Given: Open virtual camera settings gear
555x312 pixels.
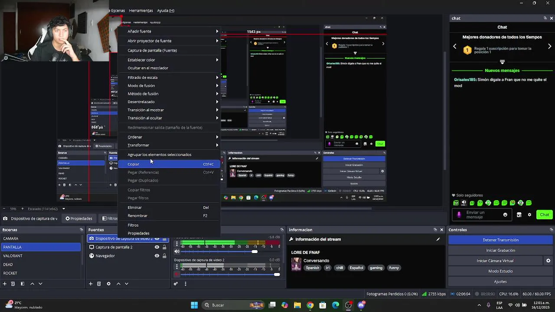Looking at the screenshot, I should pyautogui.click(x=548, y=261).
